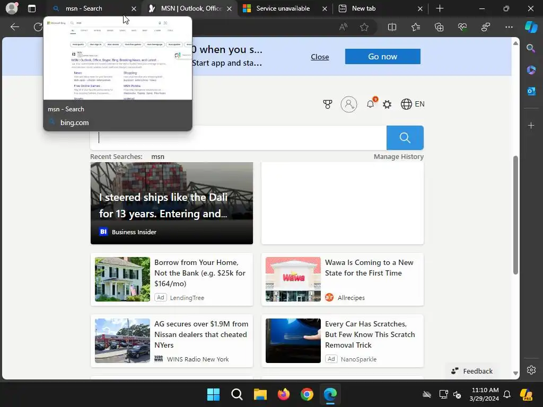The width and height of the screenshot is (543, 407).
Task: Open the tab actions menu icon
Action: point(31,8)
